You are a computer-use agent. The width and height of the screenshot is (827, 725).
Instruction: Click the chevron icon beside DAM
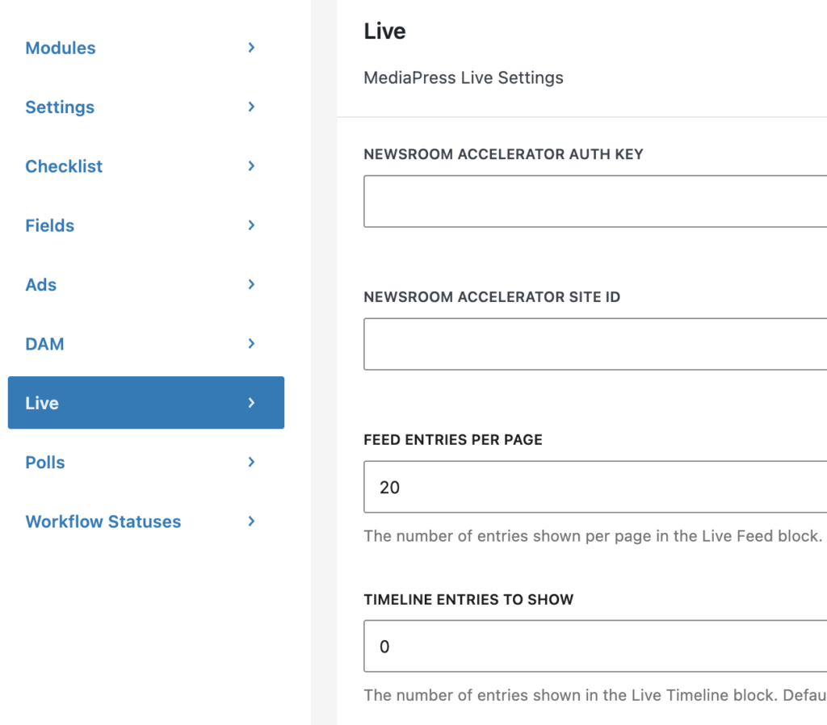pyautogui.click(x=252, y=344)
